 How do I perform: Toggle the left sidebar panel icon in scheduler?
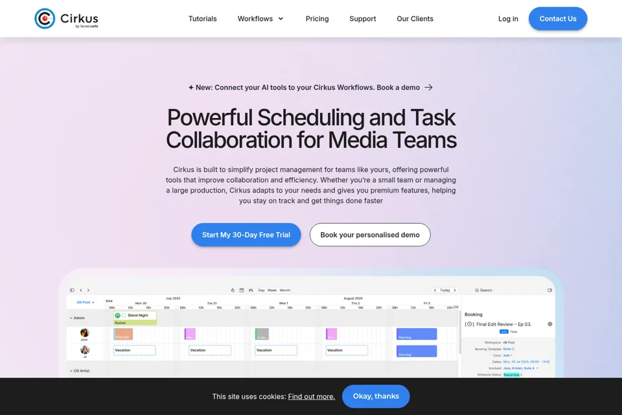pyautogui.click(x=72, y=290)
